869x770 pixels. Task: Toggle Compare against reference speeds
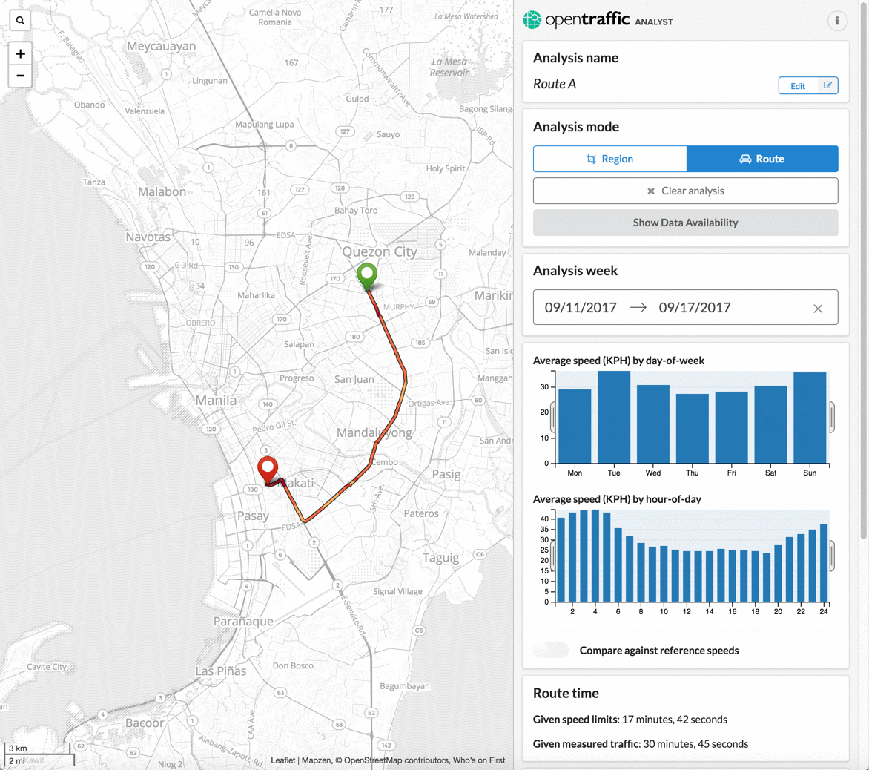tap(551, 651)
